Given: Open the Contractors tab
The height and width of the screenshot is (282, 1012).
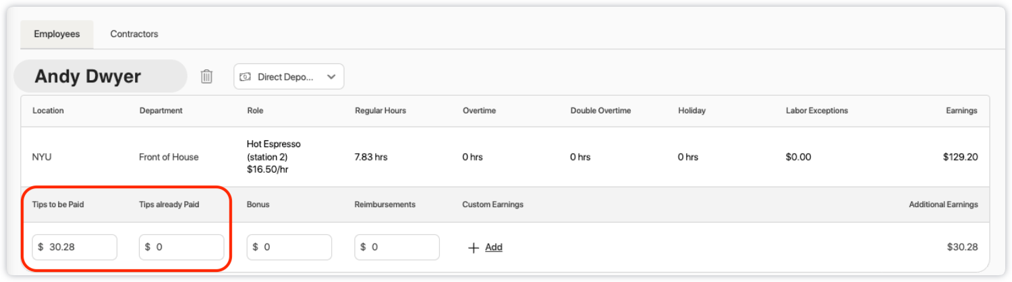Looking at the screenshot, I should [134, 34].
